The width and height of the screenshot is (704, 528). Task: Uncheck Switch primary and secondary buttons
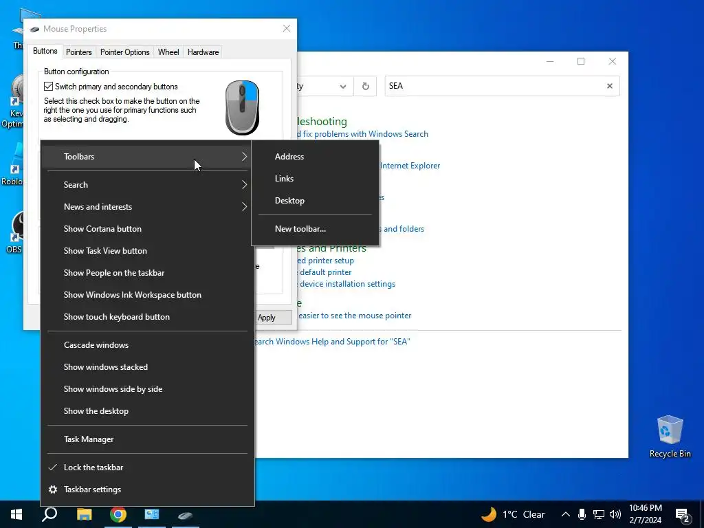click(x=49, y=86)
